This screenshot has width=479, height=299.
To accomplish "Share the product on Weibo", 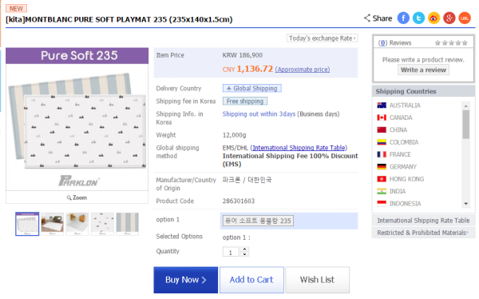I will click(433, 18).
